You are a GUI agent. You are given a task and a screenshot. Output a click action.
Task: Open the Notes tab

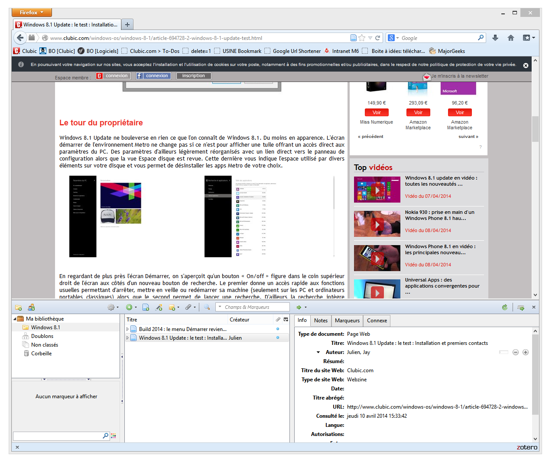click(x=321, y=321)
